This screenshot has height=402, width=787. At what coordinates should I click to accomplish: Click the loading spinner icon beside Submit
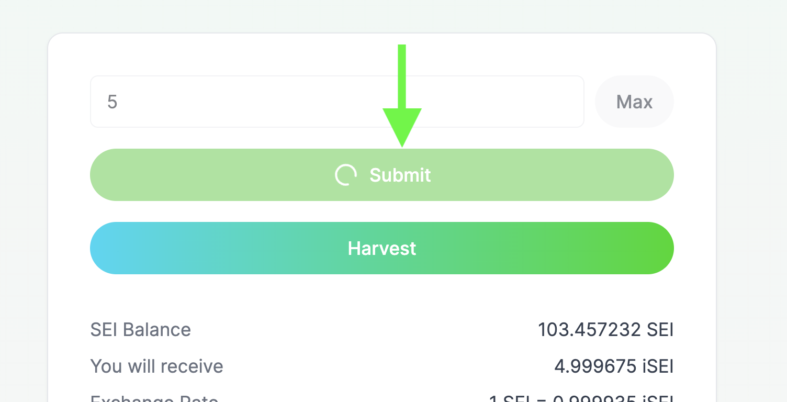pyautogui.click(x=346, y=175)
